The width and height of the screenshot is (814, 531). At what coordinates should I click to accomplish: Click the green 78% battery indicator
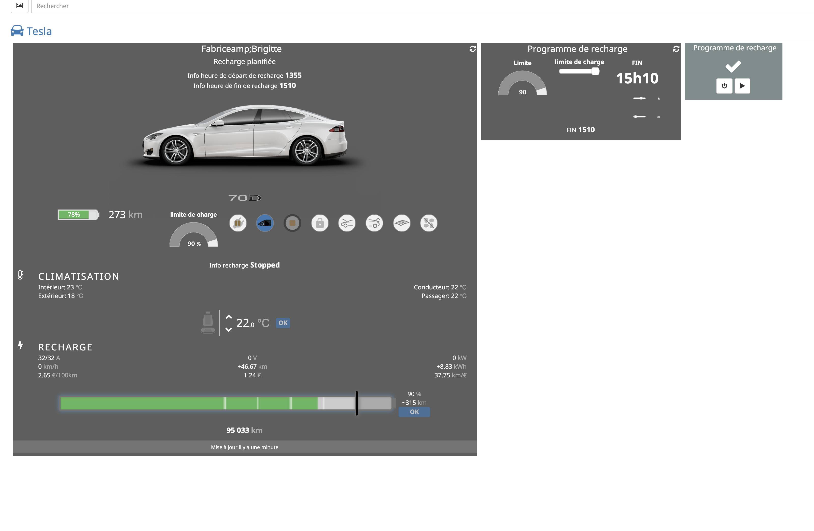coord(78,215)
